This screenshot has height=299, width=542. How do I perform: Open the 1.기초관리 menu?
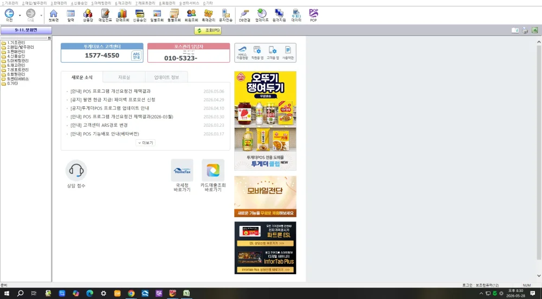click(x=10, y=3)
